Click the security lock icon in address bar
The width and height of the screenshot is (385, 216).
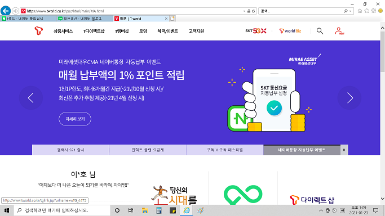tap(249, 11)
